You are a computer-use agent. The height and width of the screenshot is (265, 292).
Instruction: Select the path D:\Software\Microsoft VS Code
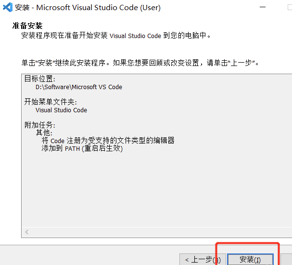coord(79,87)
